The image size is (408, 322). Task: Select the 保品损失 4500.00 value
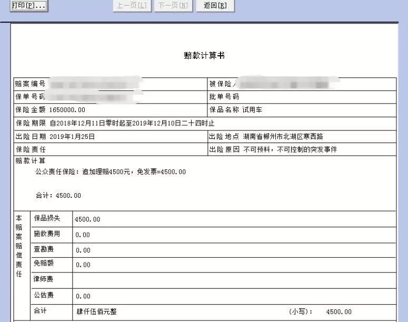(x=87, y=219)
